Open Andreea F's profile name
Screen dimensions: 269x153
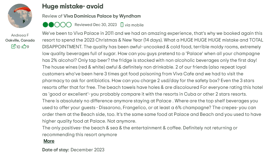click(20, 35)
